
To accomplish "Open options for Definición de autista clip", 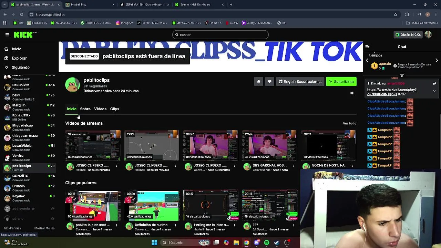I will click(175, 225).
